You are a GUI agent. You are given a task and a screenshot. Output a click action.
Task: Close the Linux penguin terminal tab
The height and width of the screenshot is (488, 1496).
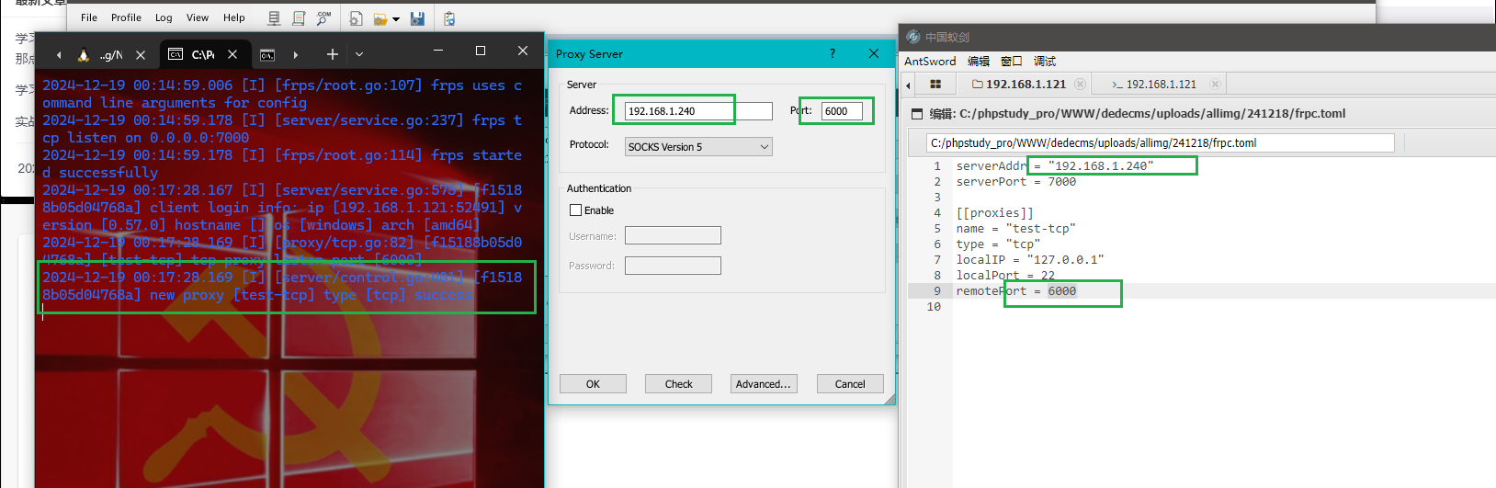click(x=141, y=55)
